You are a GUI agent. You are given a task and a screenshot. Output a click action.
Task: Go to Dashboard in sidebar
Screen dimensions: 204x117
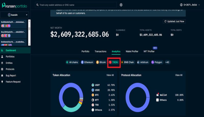coord(15,50)
